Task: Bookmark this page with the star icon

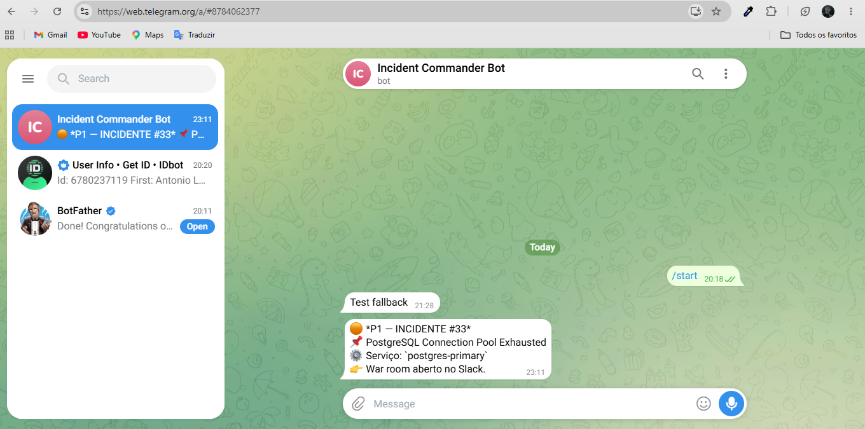Action: click(x=716, y=11)
